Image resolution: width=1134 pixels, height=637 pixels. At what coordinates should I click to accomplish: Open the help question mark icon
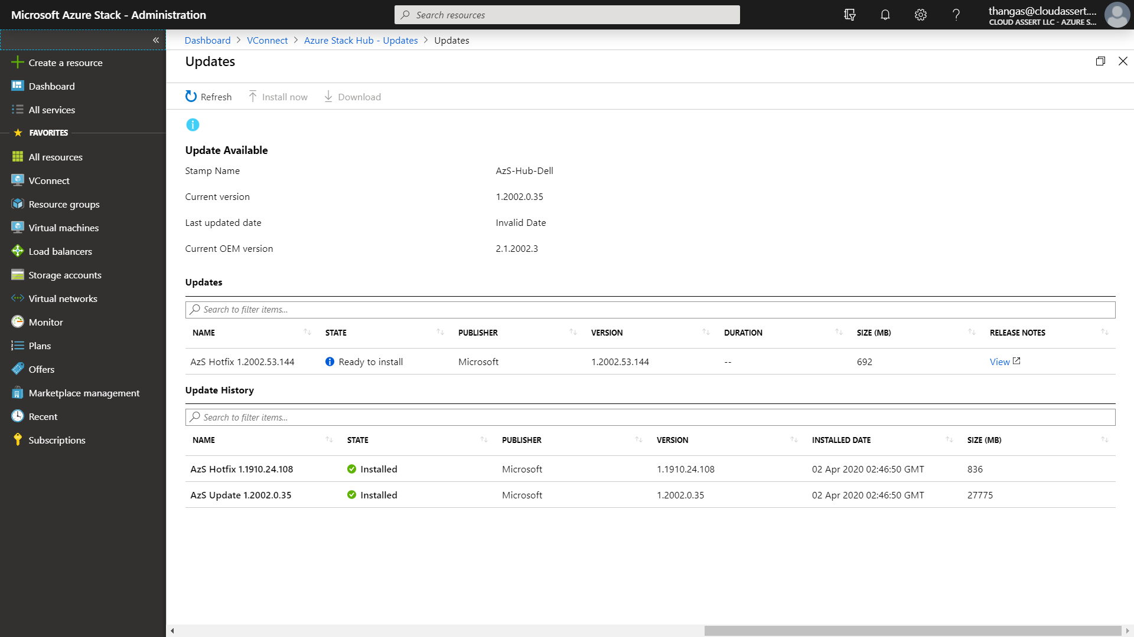[956, 15]
